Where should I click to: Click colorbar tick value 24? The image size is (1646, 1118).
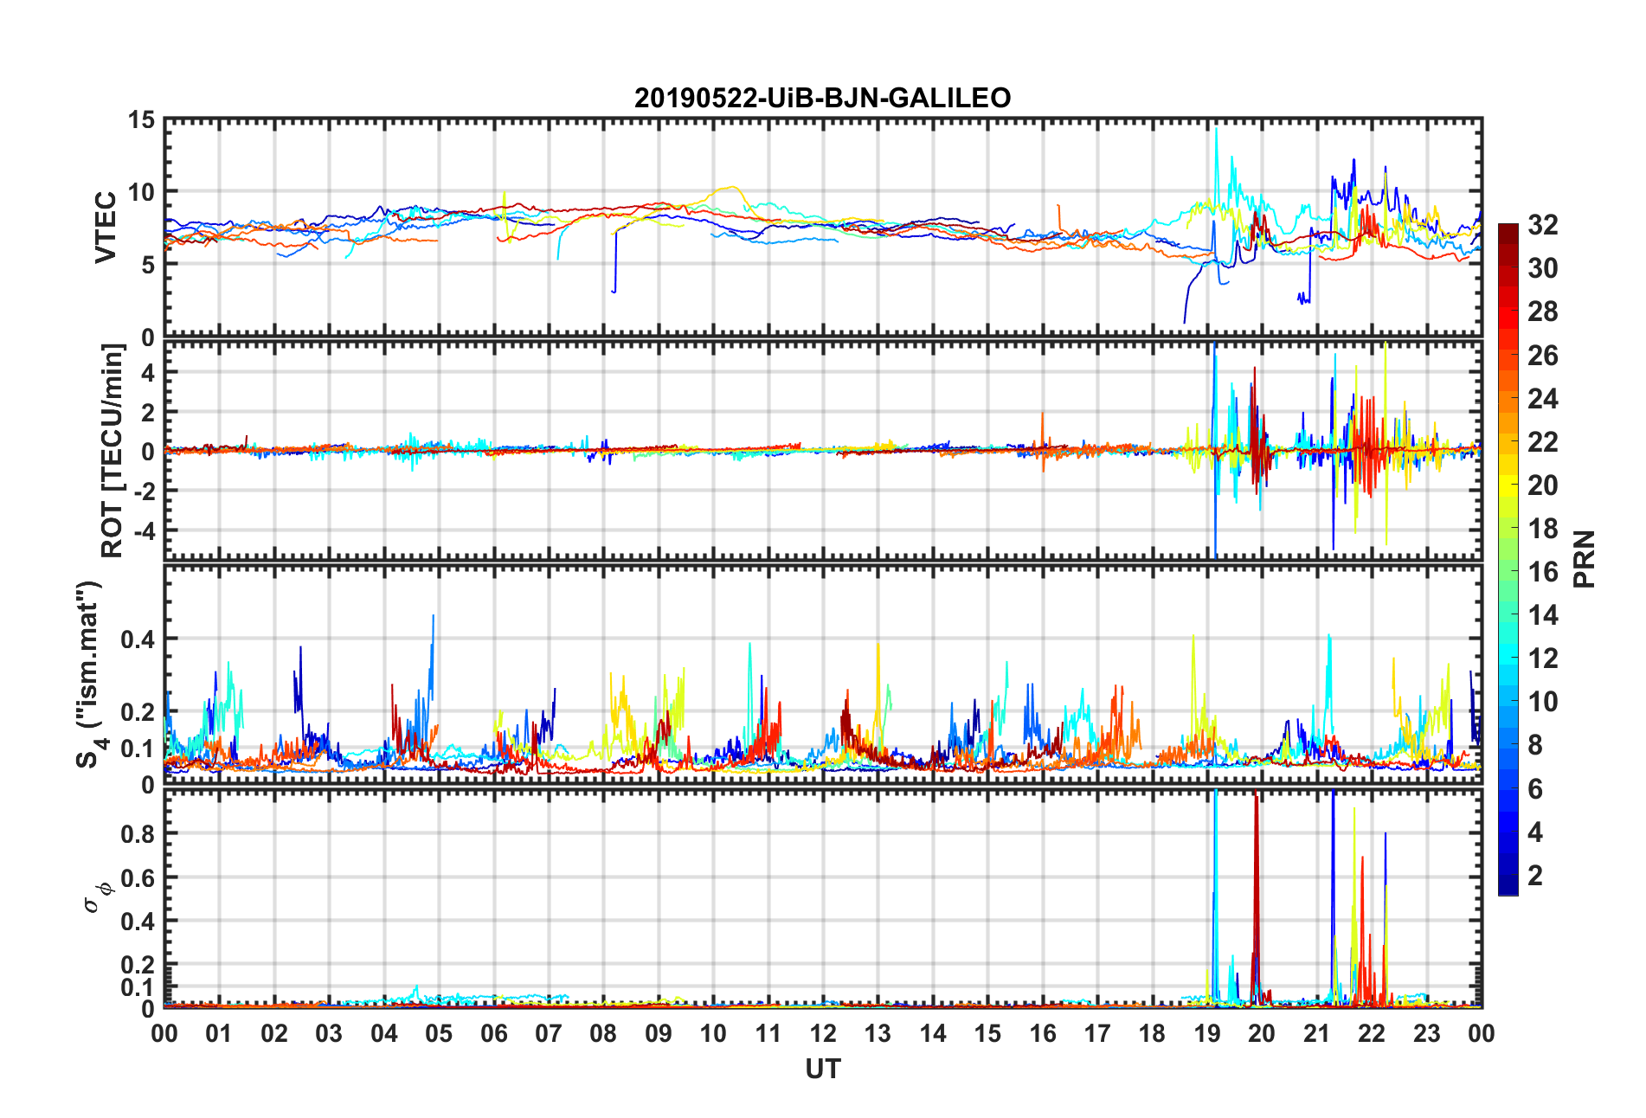pyautogui.click(x=1543, y=399)
